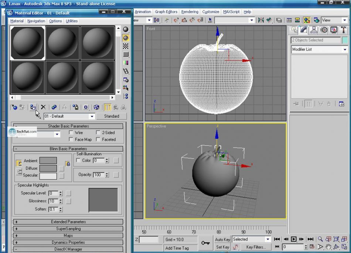Click Reset Map/Mtl to Default X icon
Screen dimensions: 351x253
[x=43, y=107]
